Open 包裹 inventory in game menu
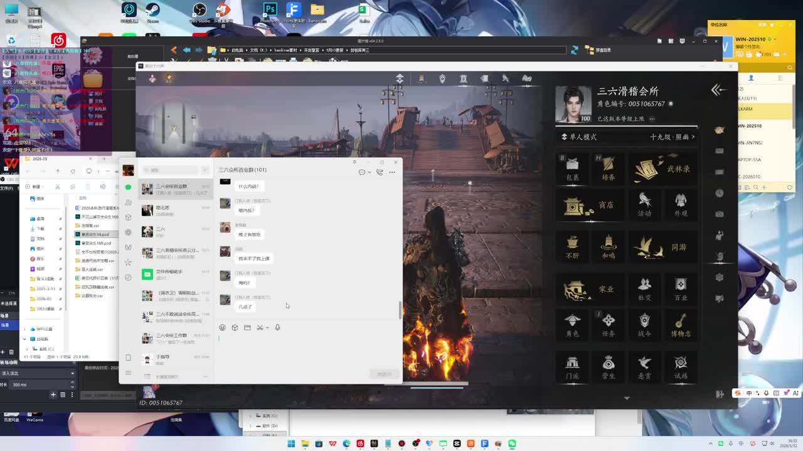 pyautogui.click(x=572, y=168)
